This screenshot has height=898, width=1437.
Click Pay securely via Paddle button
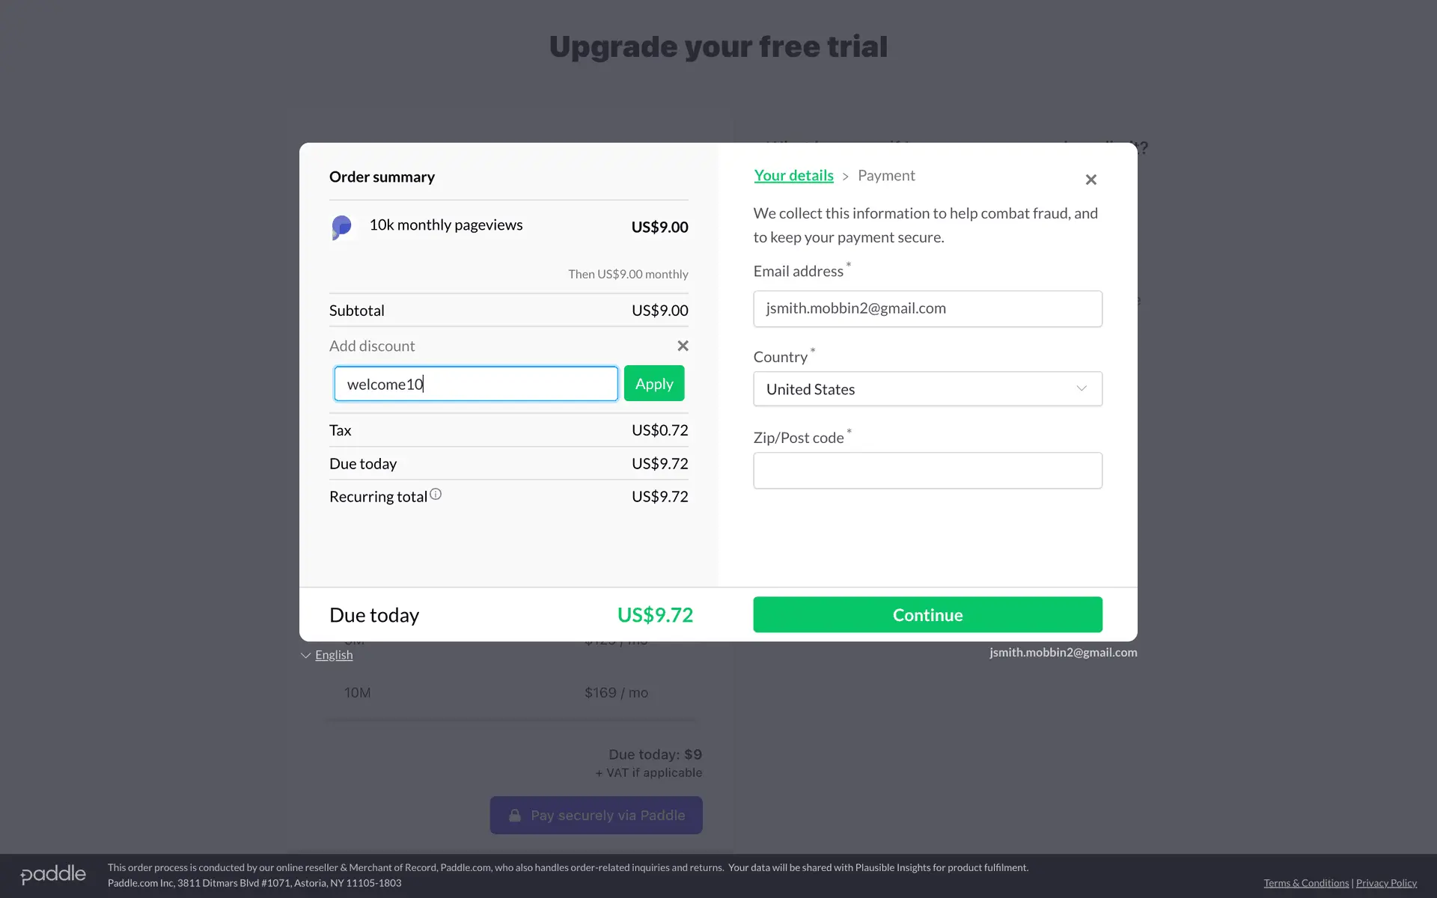click(x=596, y=816)
